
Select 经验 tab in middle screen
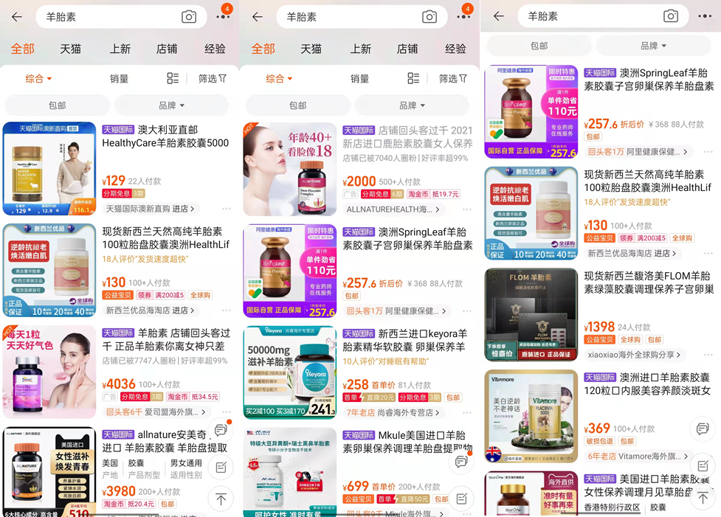click(x=455, y=49)
